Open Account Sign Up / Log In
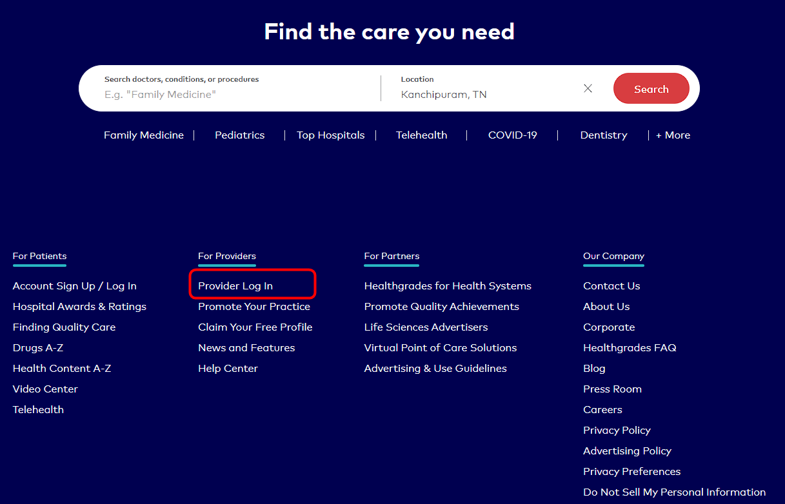Viewport: 785px width, 504px height. tap(75, 286)
